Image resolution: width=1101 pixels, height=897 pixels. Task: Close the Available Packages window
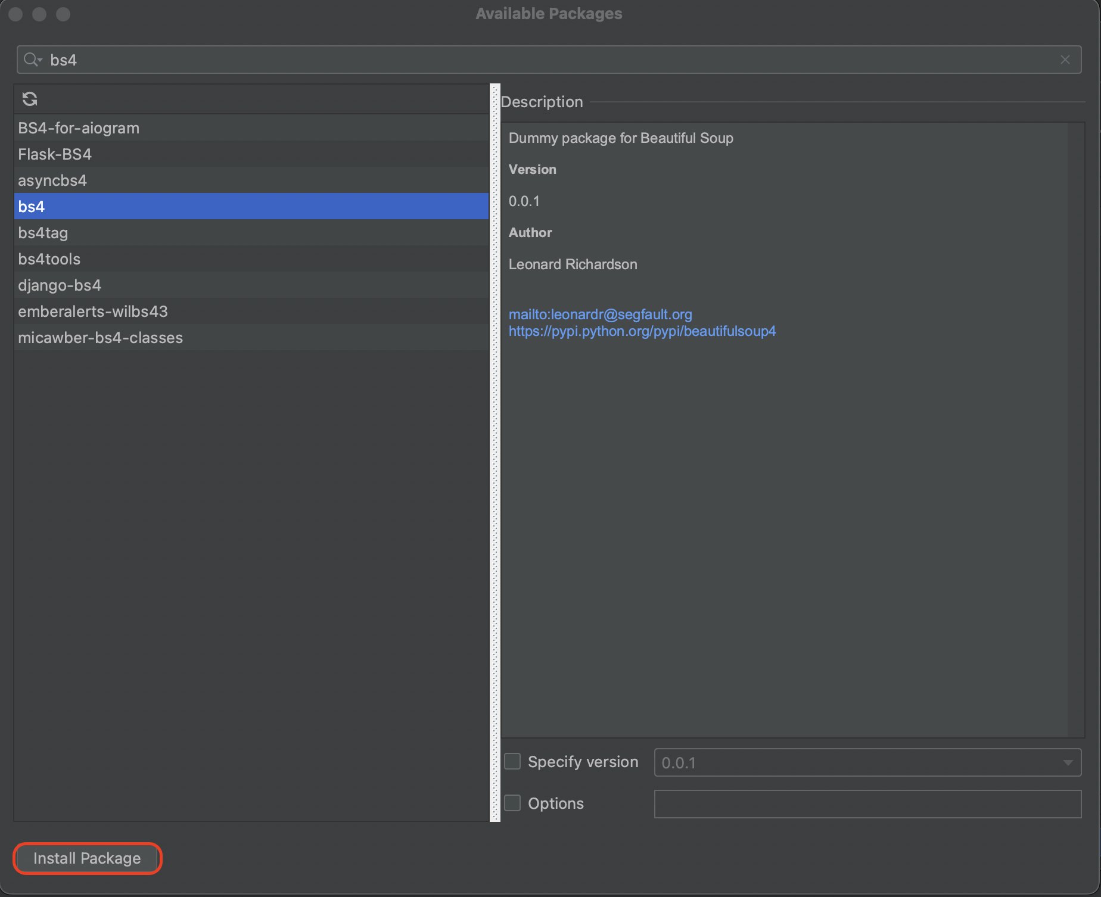tap(16, 14)
